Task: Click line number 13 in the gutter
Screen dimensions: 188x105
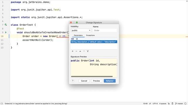Action: [x=2, y=48]
